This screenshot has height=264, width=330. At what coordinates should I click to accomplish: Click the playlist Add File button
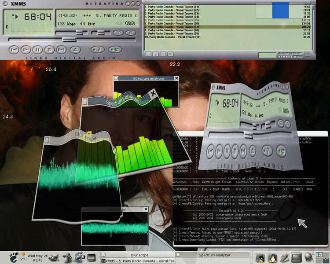click(148, 54)
